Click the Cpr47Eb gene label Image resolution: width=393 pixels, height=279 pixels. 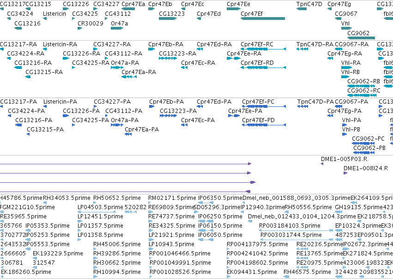pyautogui.click(x=160, y=4)
